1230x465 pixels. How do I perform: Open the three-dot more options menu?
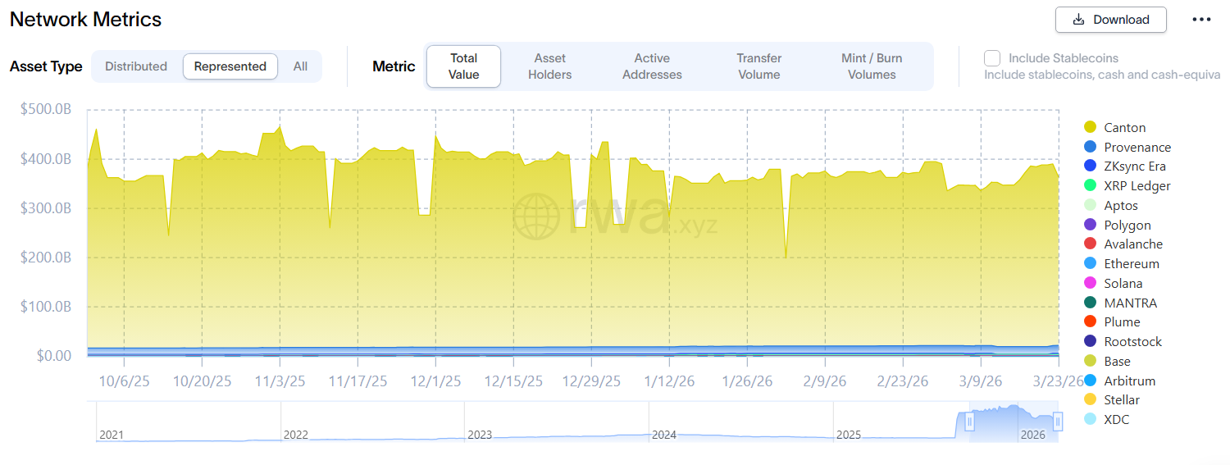click(x=1201, y=20)
